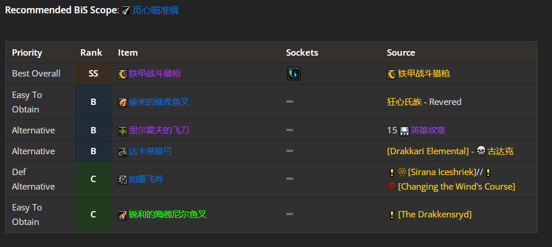Click the 锐利的海德尼尔鱼叉 item icon
Viewport: 552px width, 247px height.
(122, 215)
